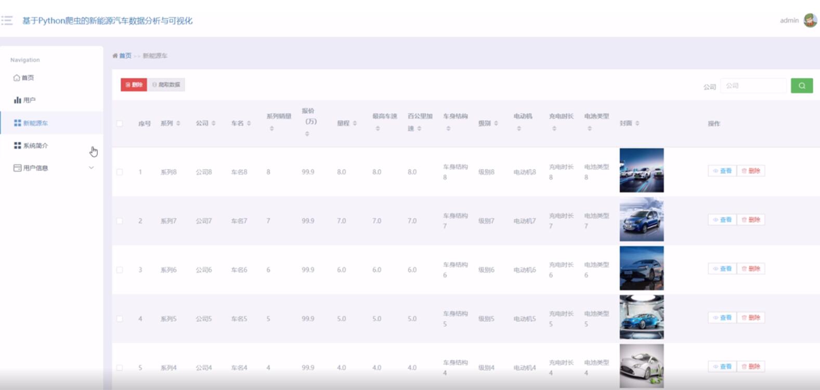
Task: Open 系统简介 in the sidebar
Action: click(x=35, y=146)
